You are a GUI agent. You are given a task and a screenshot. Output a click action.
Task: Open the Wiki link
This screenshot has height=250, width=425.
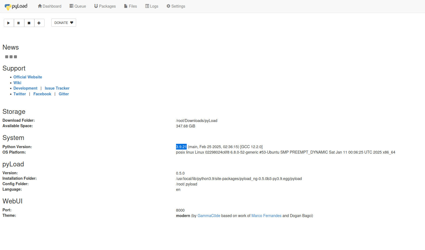(x=17, y=83)
